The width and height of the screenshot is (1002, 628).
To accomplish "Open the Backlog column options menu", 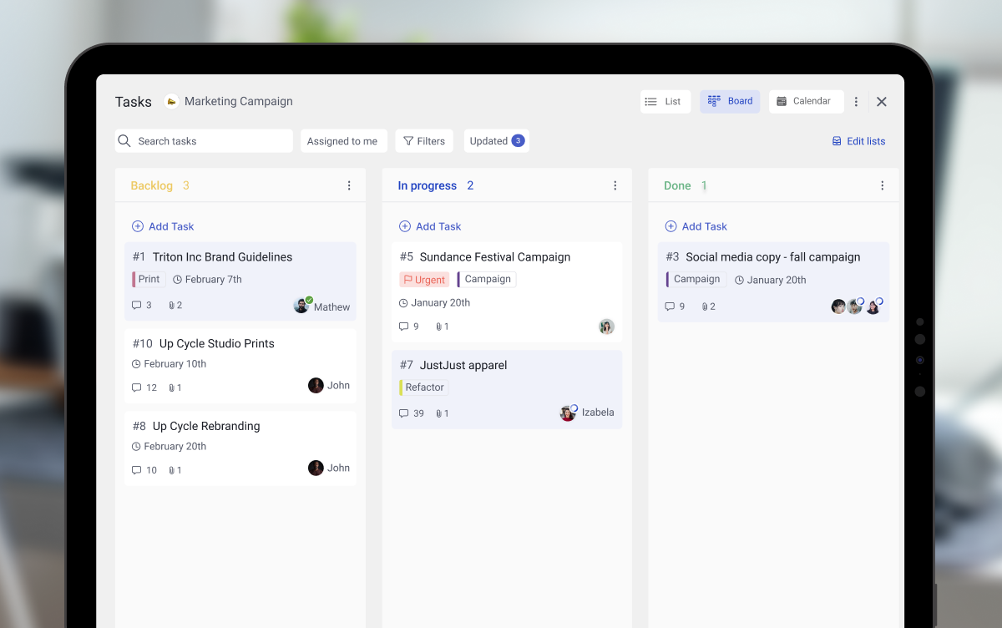I will [349, 185].
